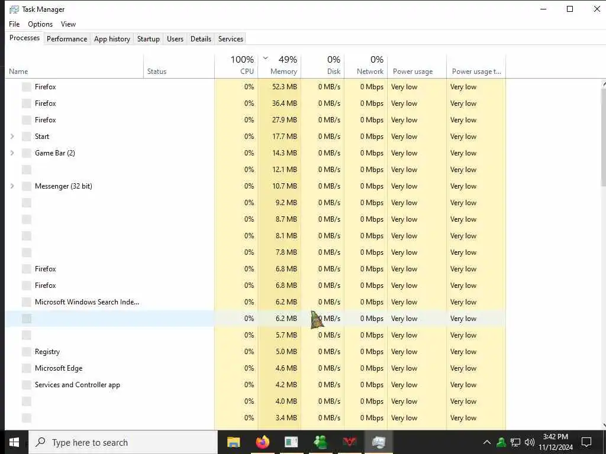Select the Firefox row using 36.4 MB
The image size is (606, 454).
coord(255,103)
